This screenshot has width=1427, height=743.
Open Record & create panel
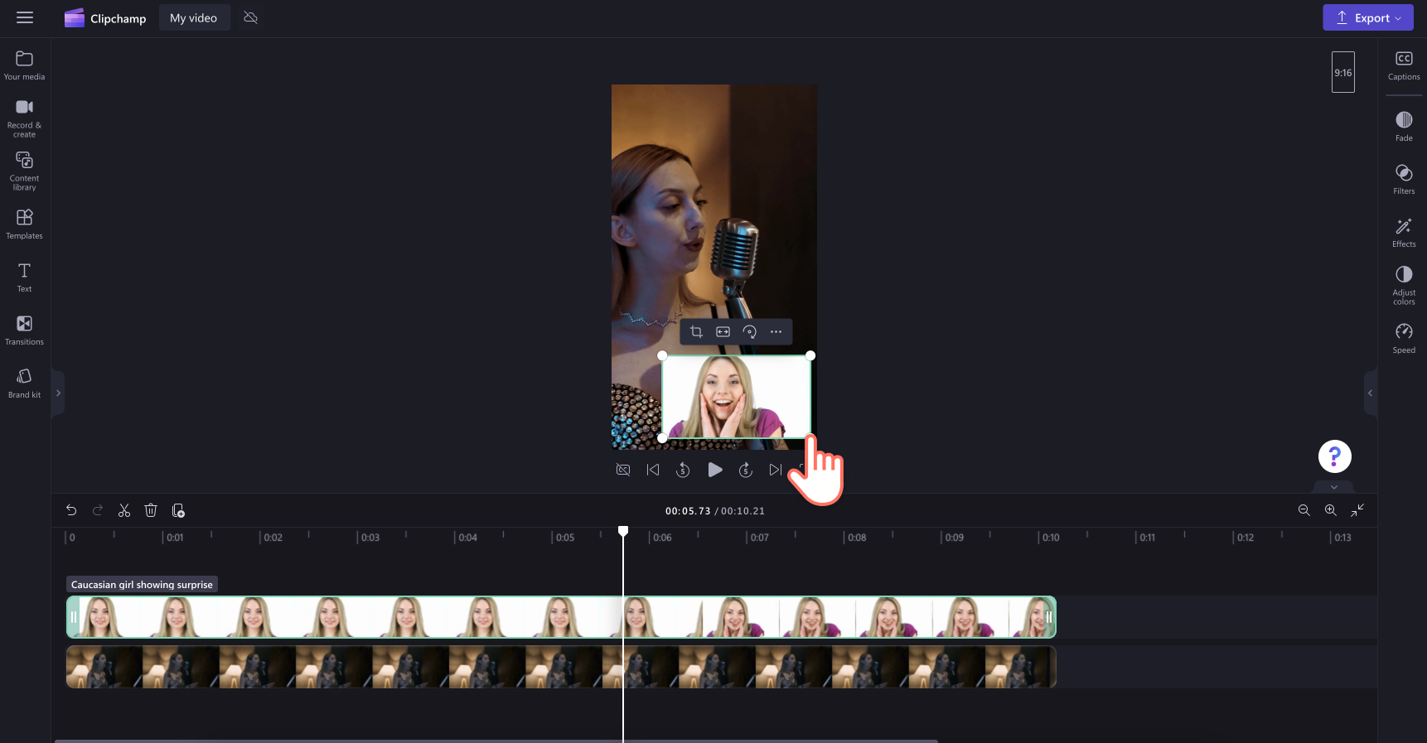pos(25,118)
